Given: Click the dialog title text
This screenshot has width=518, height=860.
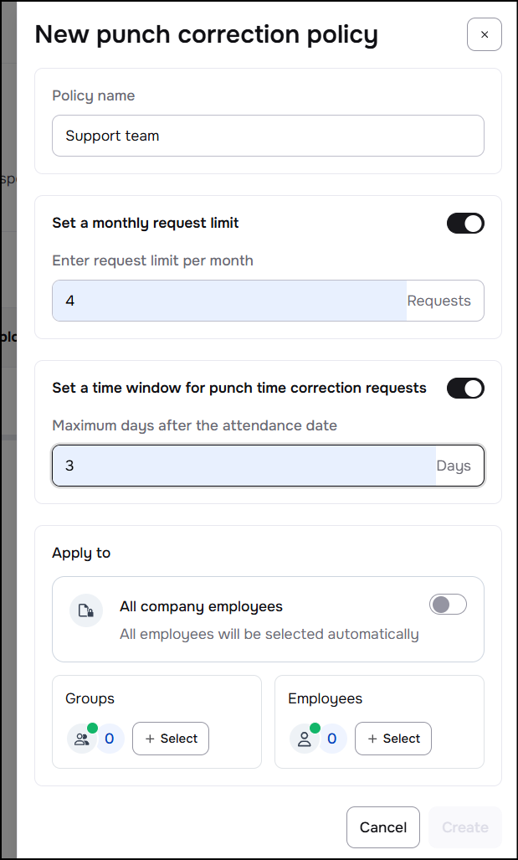Looking at the screenshot, I should tap(206, 35).
